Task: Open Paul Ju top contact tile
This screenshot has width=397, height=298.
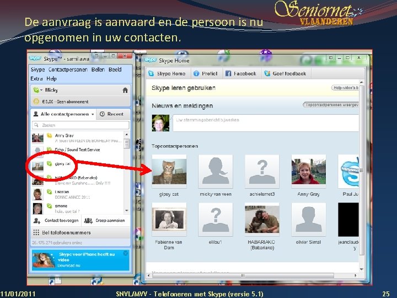Action: [348, 171]
